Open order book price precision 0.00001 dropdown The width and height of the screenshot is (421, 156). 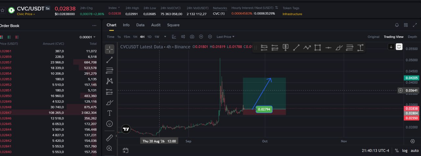pos(87,37)
